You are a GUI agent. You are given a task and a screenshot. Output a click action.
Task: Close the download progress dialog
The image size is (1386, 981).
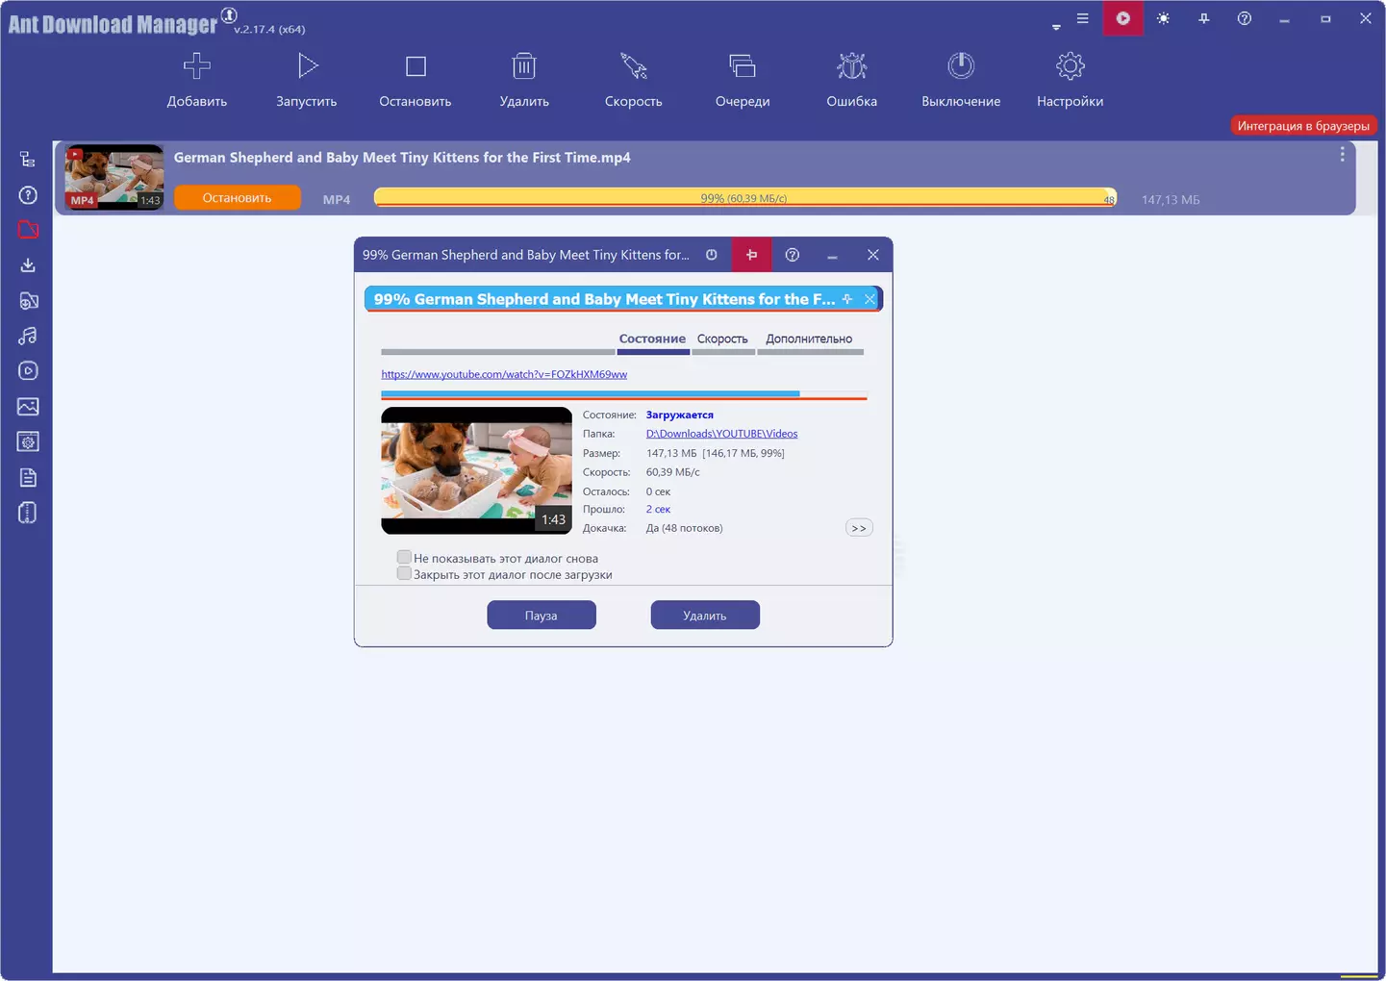click(872, 255)
